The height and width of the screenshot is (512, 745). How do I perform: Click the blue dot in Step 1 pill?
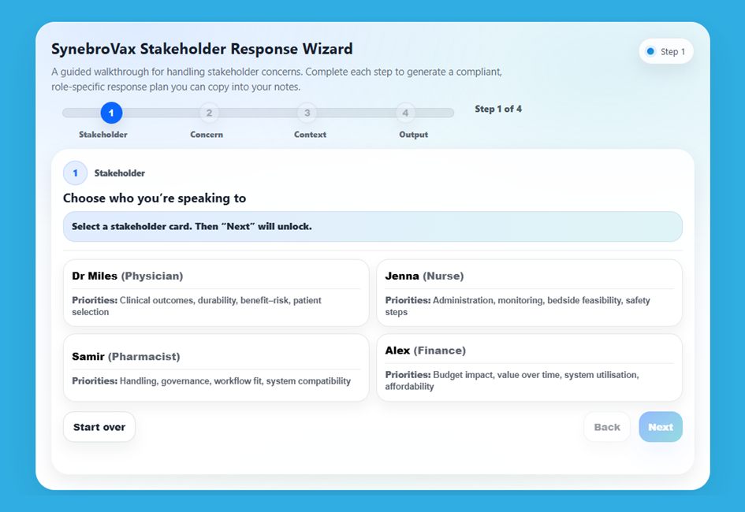click(x=650, y=51)
